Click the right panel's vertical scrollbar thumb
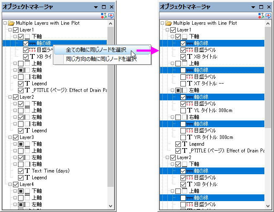This screenshot has width=274, height=212. click(x=268, y=77)
